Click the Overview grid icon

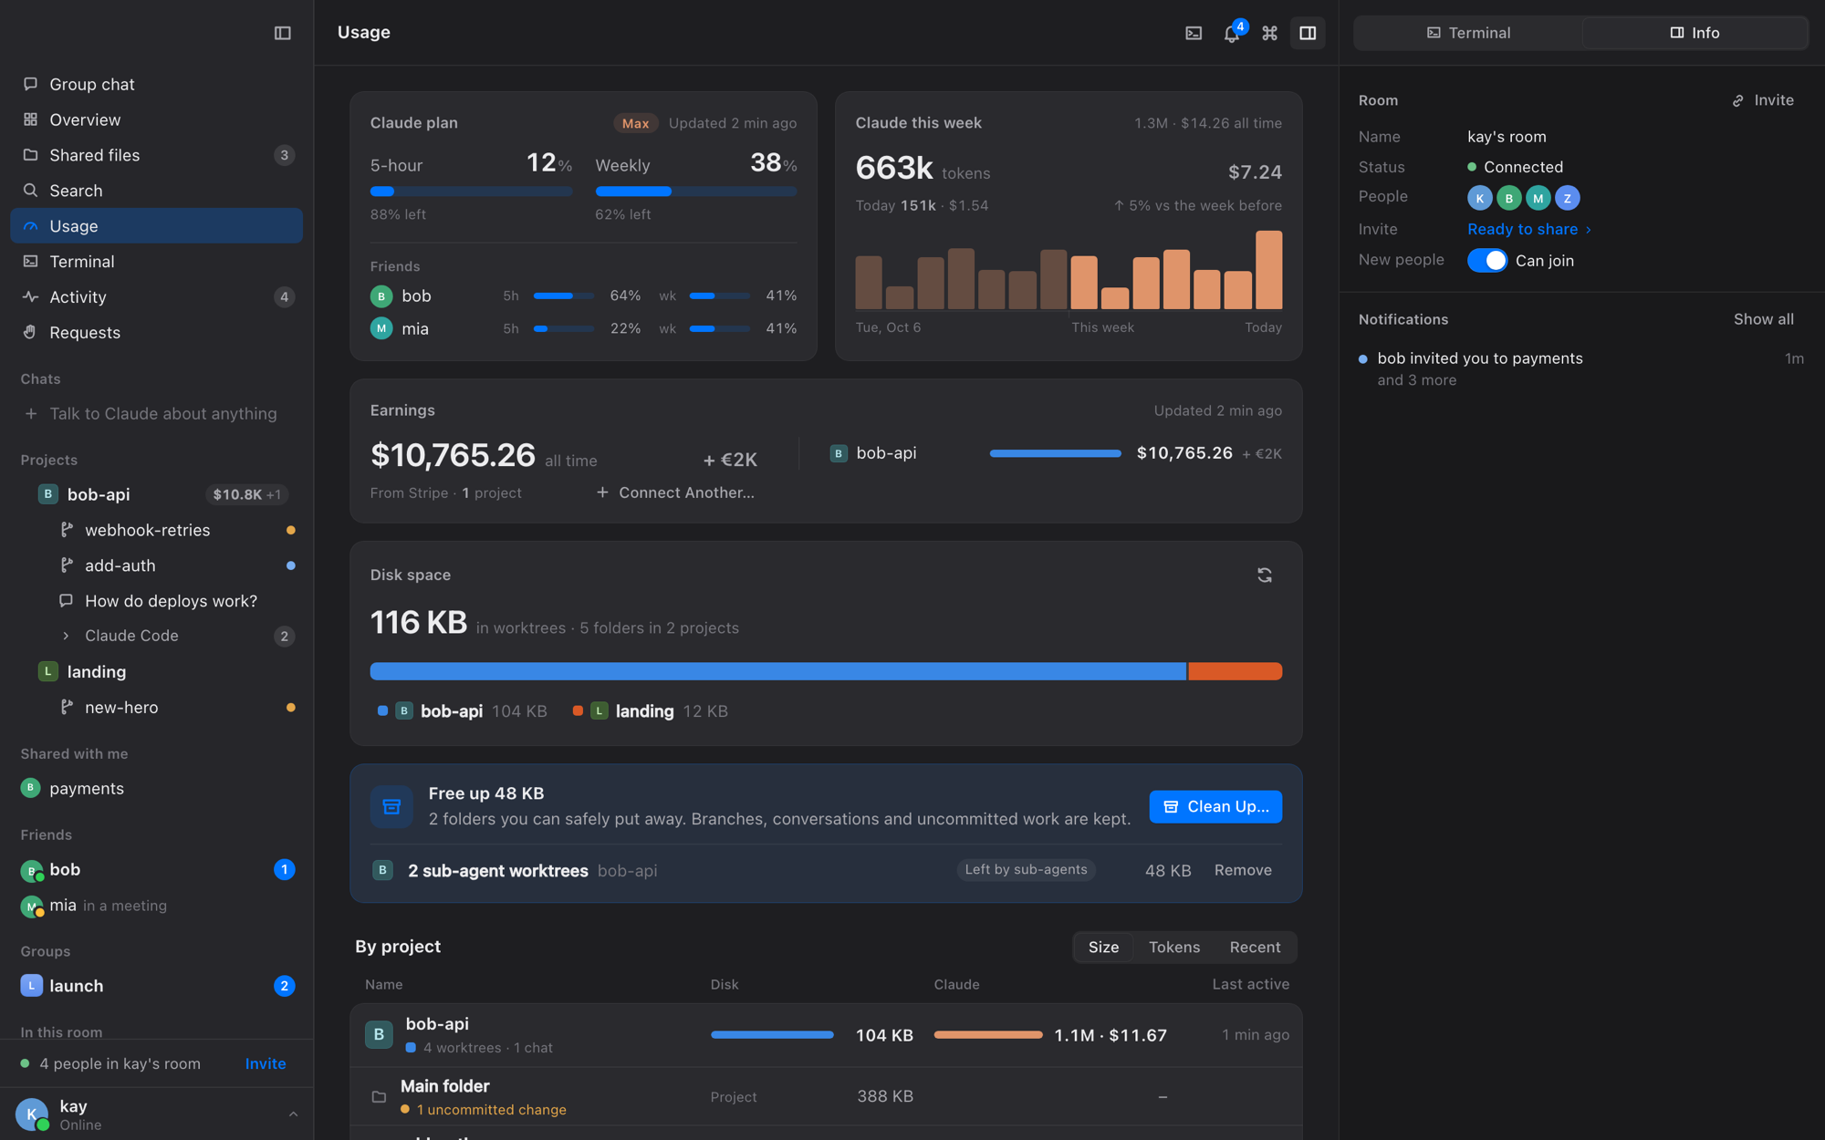(x=30, y=119)
